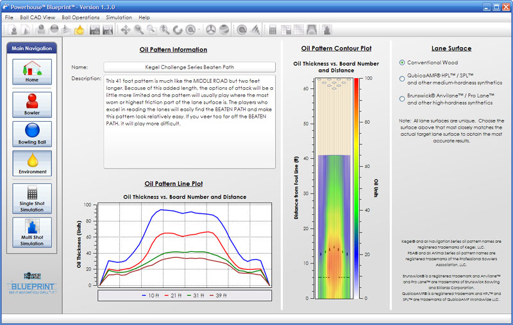Image resolution: width=513 pixels, height=325 pixels.
Task: Click inside the Description text box
Action: [x=189, y=122]
